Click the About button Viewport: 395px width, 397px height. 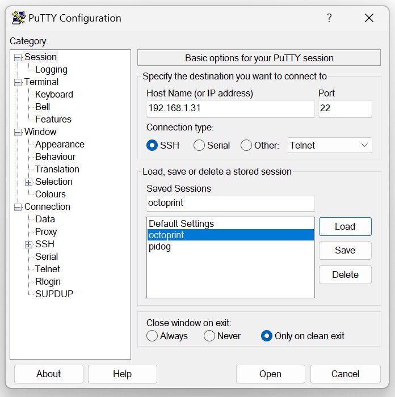click(48, 374)
